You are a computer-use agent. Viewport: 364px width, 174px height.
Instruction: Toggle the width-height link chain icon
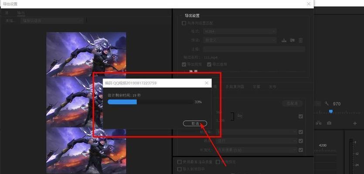tap(240, 116)
